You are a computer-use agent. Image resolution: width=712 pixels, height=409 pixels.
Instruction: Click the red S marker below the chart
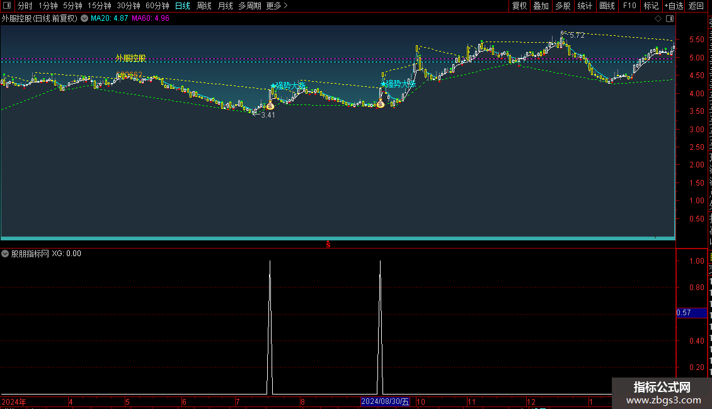(328, 244)
